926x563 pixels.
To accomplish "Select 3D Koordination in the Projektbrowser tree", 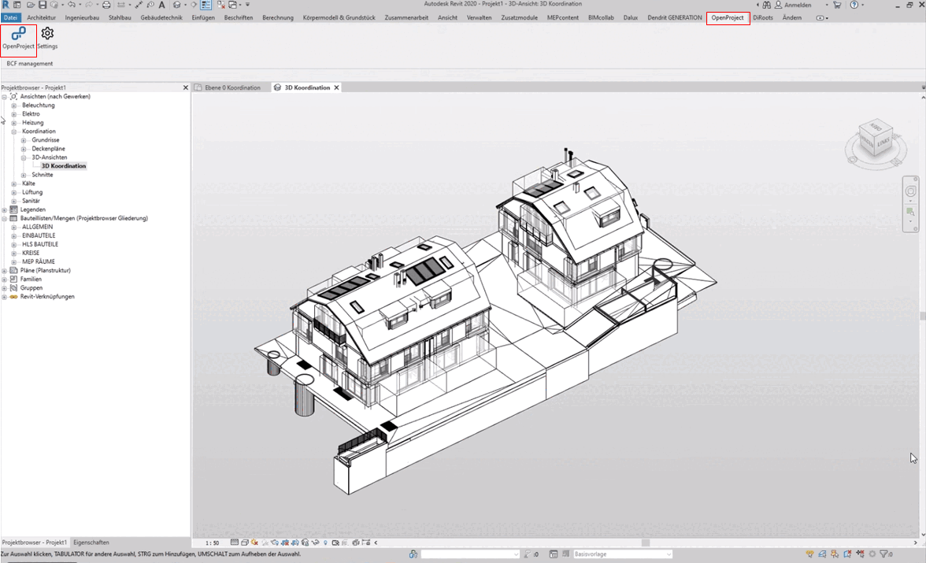I will click(64, 165).
